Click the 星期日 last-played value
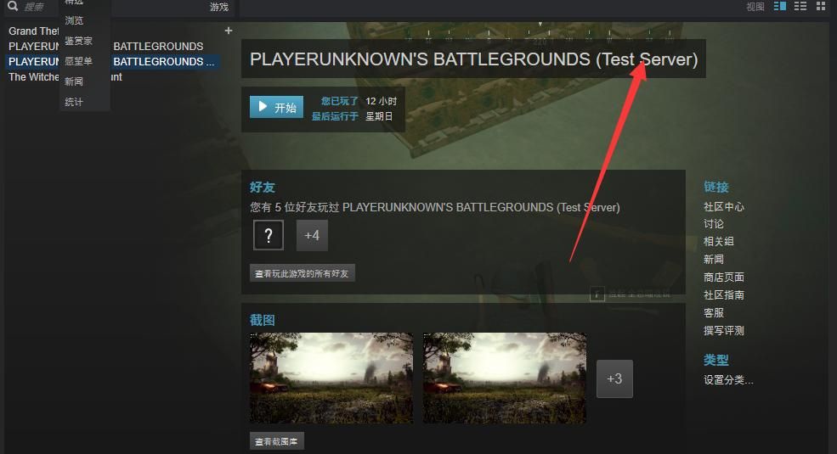The image size is (837, 454). [379, 115]
